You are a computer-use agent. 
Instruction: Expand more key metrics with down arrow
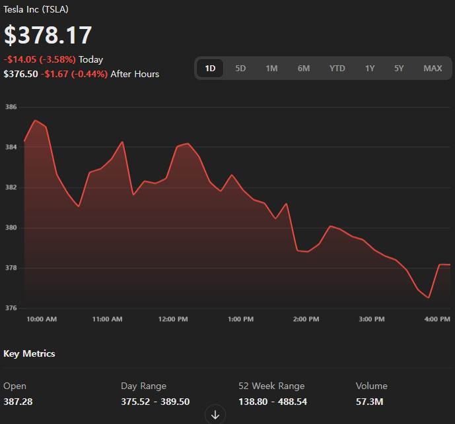215,415
